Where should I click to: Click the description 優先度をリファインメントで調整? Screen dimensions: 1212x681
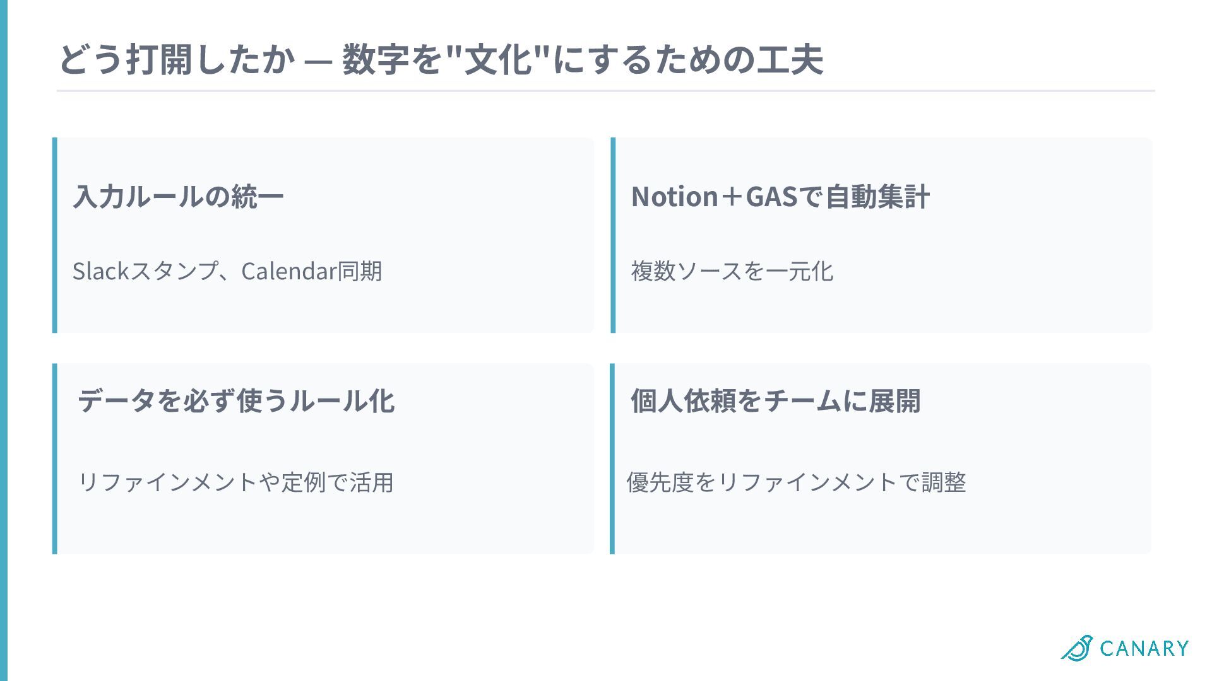click(x=796, y=482)
